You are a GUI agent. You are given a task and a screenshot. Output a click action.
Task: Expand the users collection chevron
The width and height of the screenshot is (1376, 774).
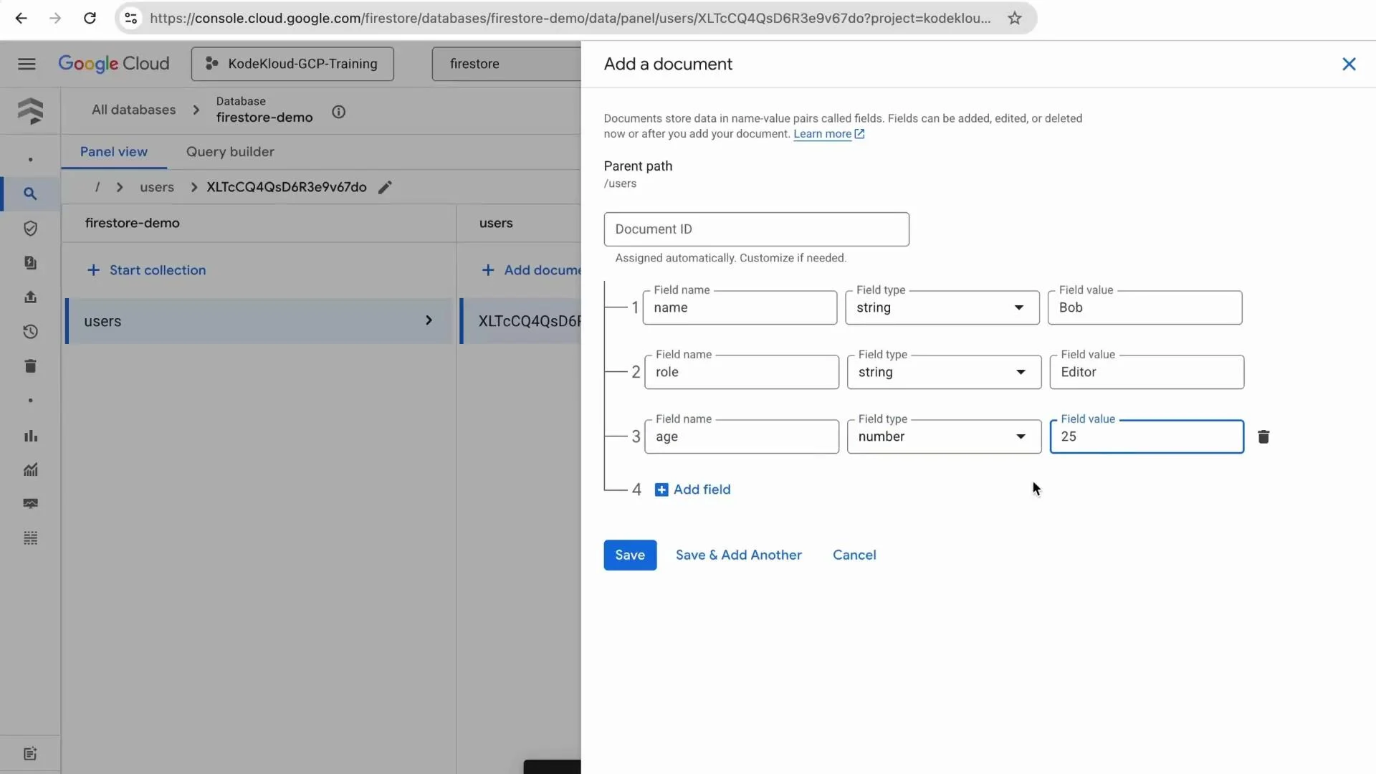tap(429, 320)
